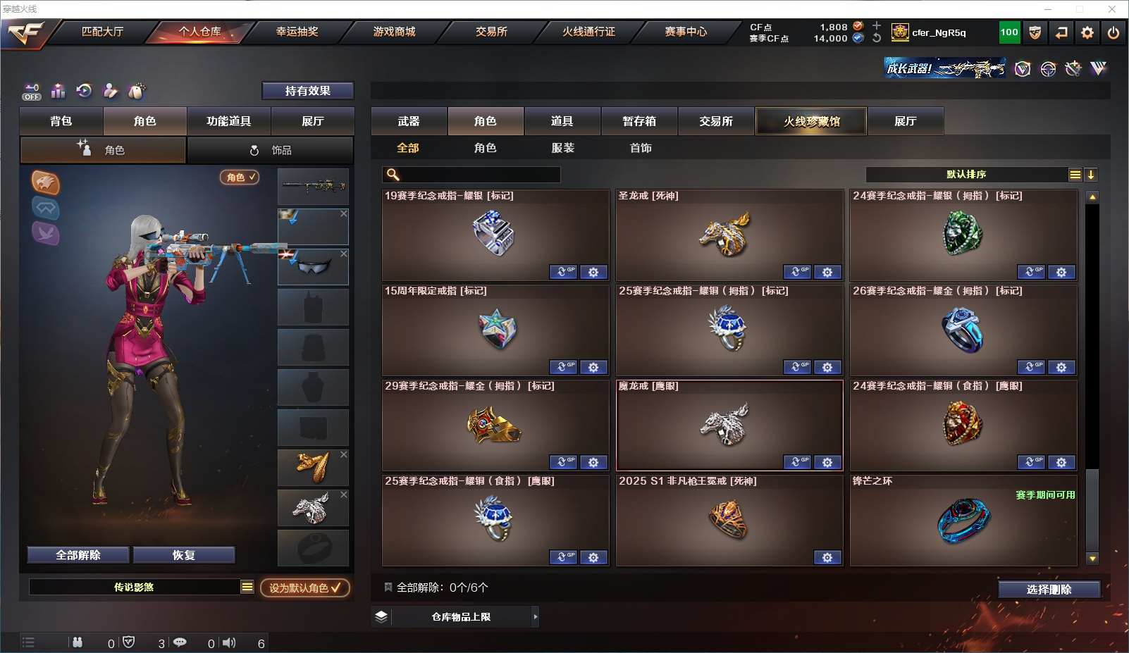
Task: Select the wolf head emblem icon beside character
Action: point(45,183)
